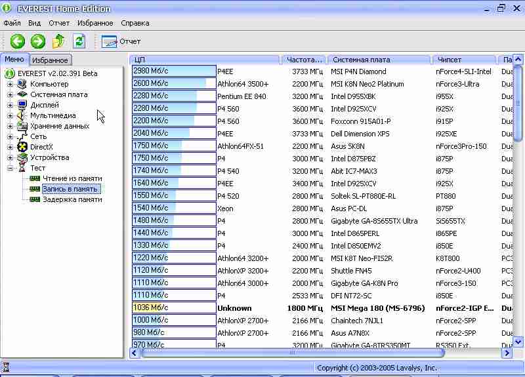Click the Xeon processor entry
This screenshot has width=525, height=377.
click(225, 208)
